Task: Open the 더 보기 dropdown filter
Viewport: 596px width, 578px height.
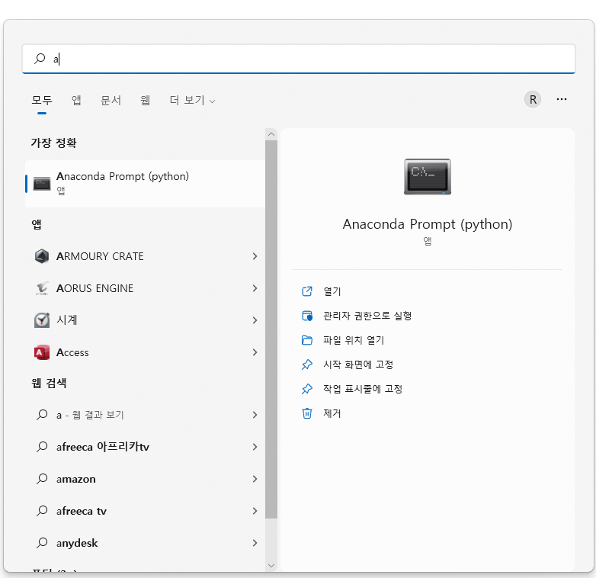Action: point(192,101)
